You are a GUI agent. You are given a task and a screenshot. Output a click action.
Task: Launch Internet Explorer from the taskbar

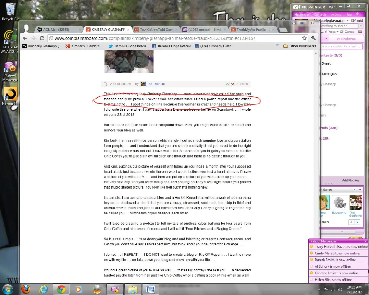[x=43, y=289]
